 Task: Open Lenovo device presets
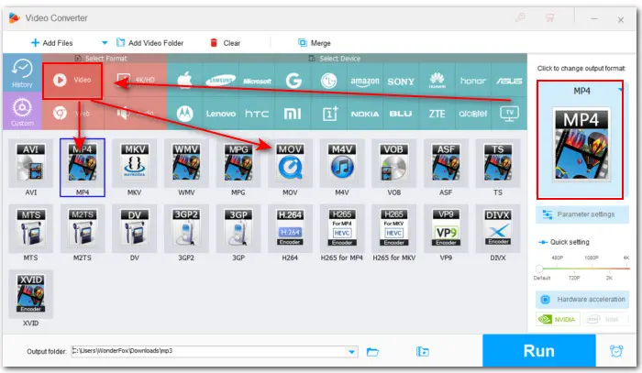pyautogui.click(x=221, y=114)
